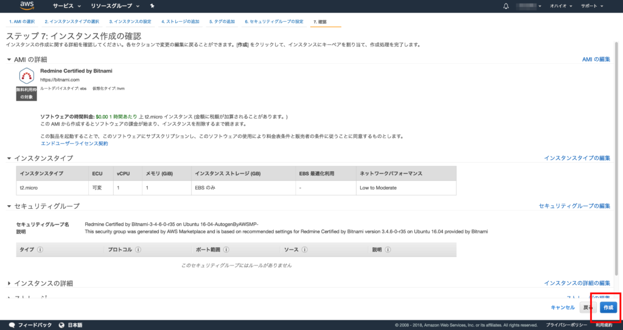The height and width of the screenshot is (330, 623).
Task: Click info icon next to ソース column
Action: [304, 250]
